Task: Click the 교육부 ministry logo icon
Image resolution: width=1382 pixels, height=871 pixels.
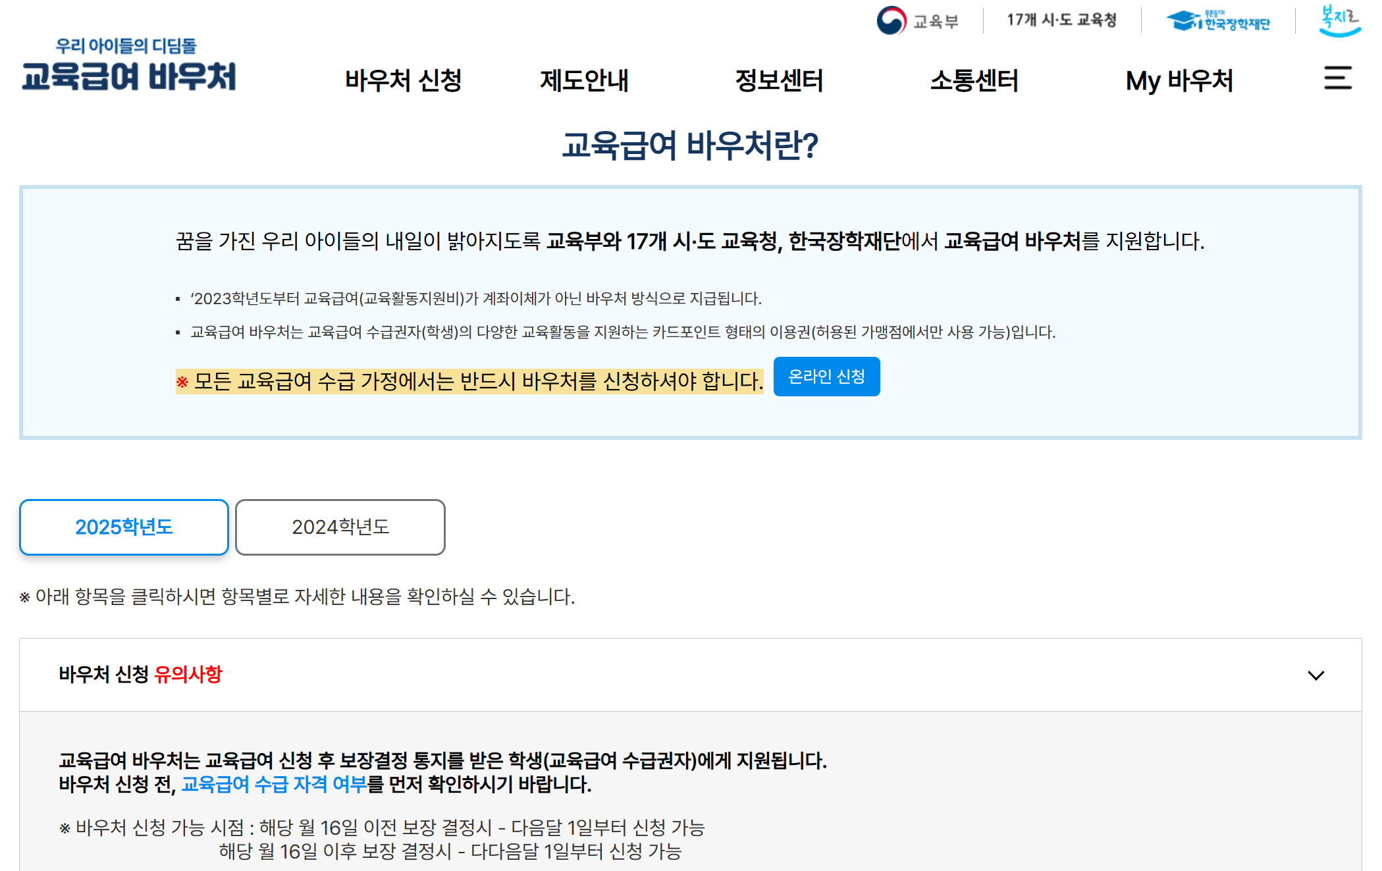Action: [892, 20]
